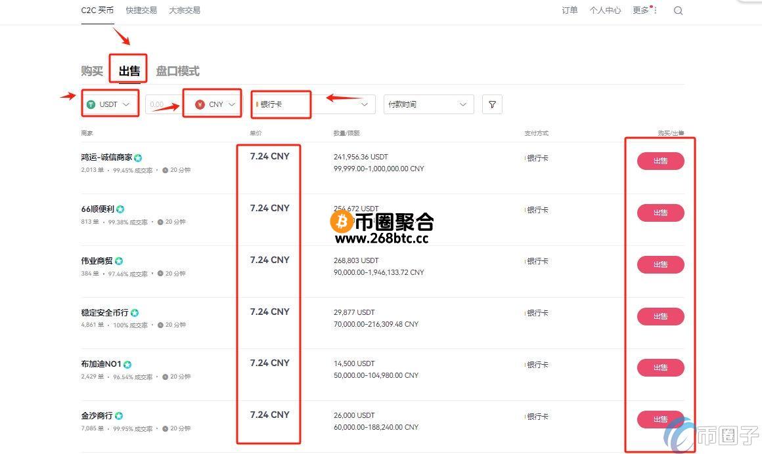Screen dimensions: 762x454
Task: Click the 50,000.00-104,980.00 CNY limit
Action: (x=376, y=375)
